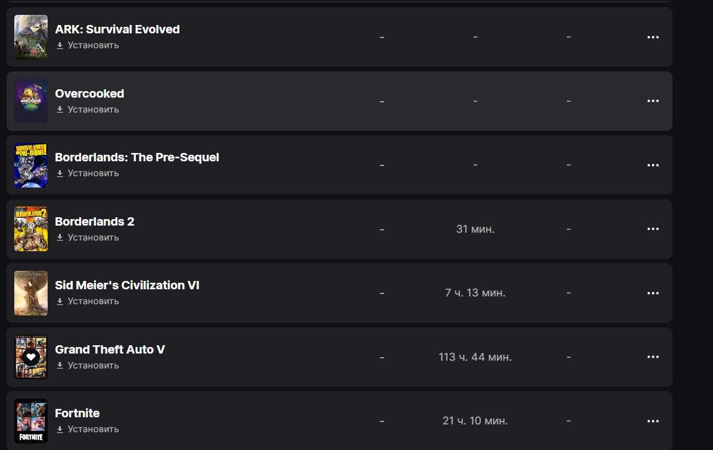Click Установить under Sid Meier's Civilization VI
Image resolution: width=713 pixels, height=450 pixels.
(x=88, y=301)
